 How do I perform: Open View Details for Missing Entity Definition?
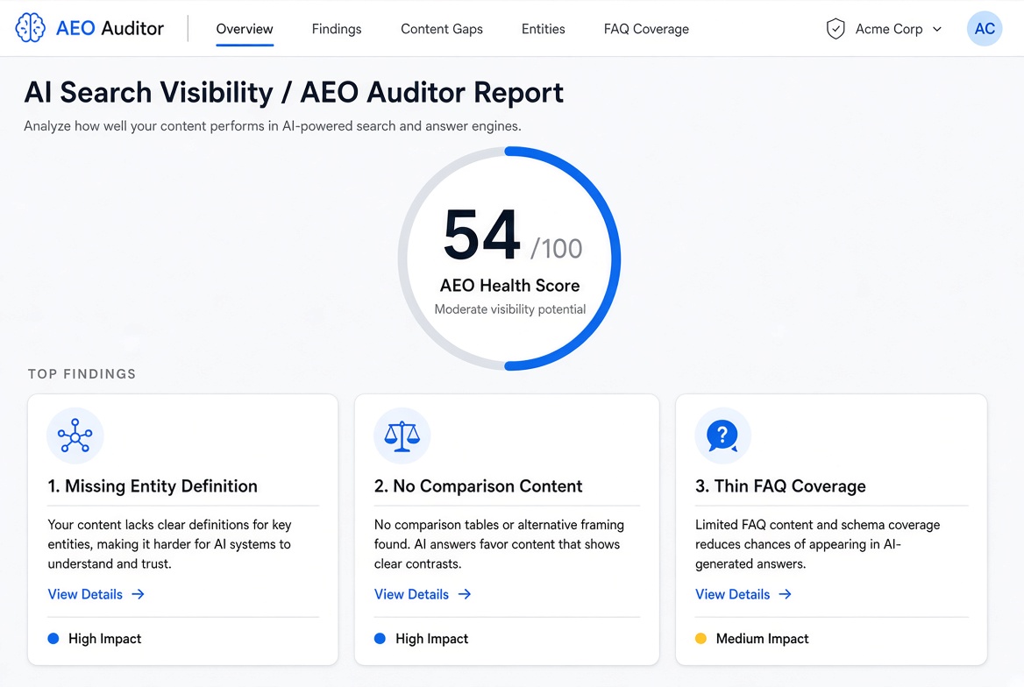[x=85, y=594]
